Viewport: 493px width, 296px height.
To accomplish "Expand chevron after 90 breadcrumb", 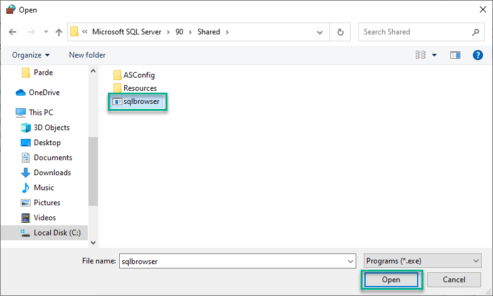I will pyautogui.click(x=190, y=32).
